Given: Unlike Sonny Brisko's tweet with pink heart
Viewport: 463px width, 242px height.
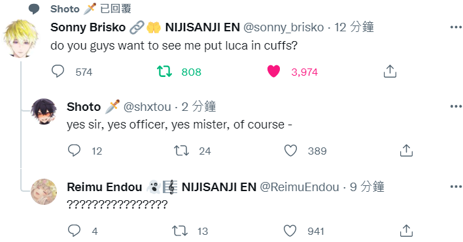Looking at the screenshot, I should click(x=273, y=72).
